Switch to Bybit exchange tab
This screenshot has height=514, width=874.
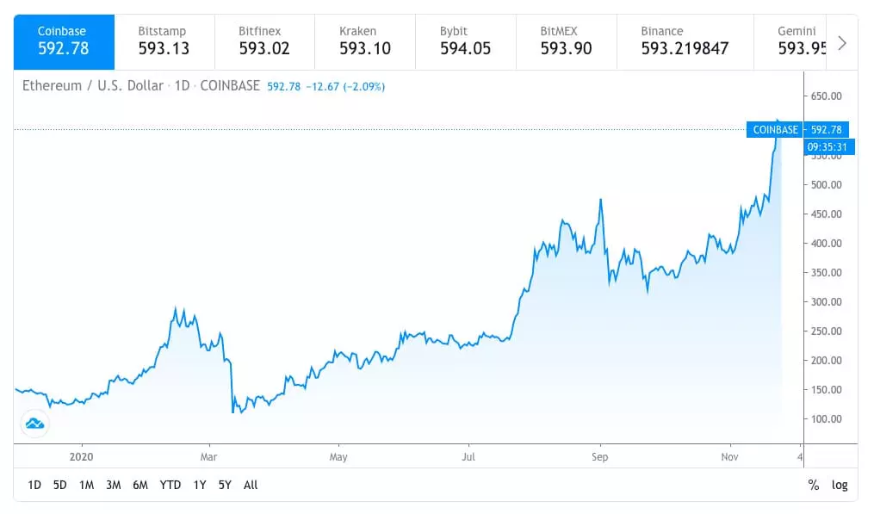(466, 41)
